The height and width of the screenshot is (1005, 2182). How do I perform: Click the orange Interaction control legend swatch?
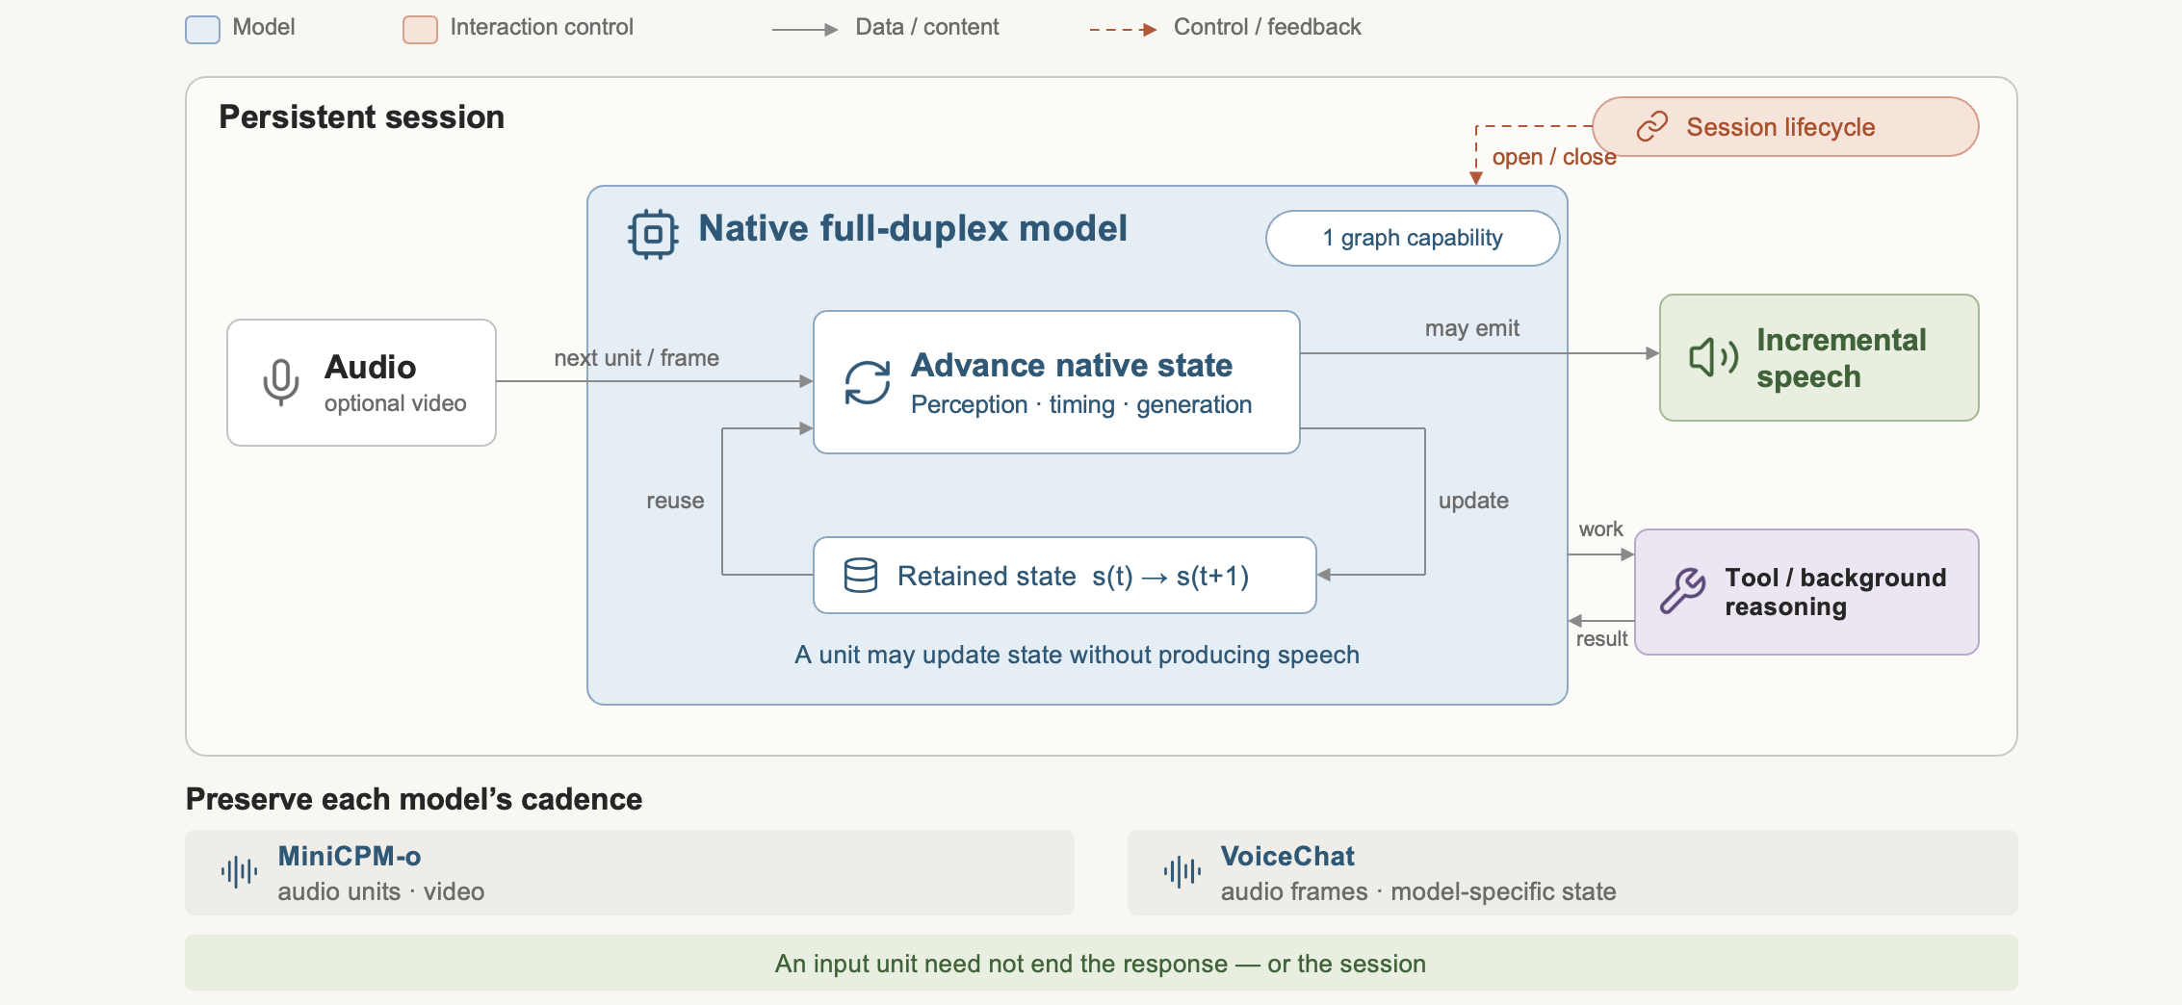[x=420, y=30]
